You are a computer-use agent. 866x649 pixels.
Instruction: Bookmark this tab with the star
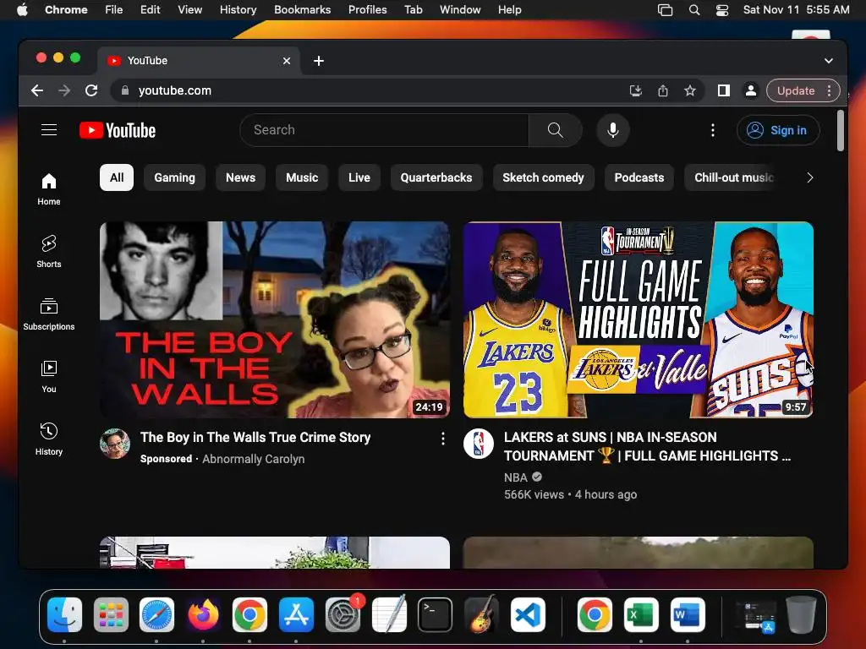pyautogui.click(x=690, y=90)
